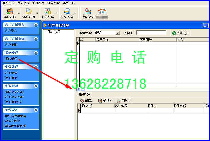
Task: Click 数据初始化 in the sidebar
Action: pos(12,121)
